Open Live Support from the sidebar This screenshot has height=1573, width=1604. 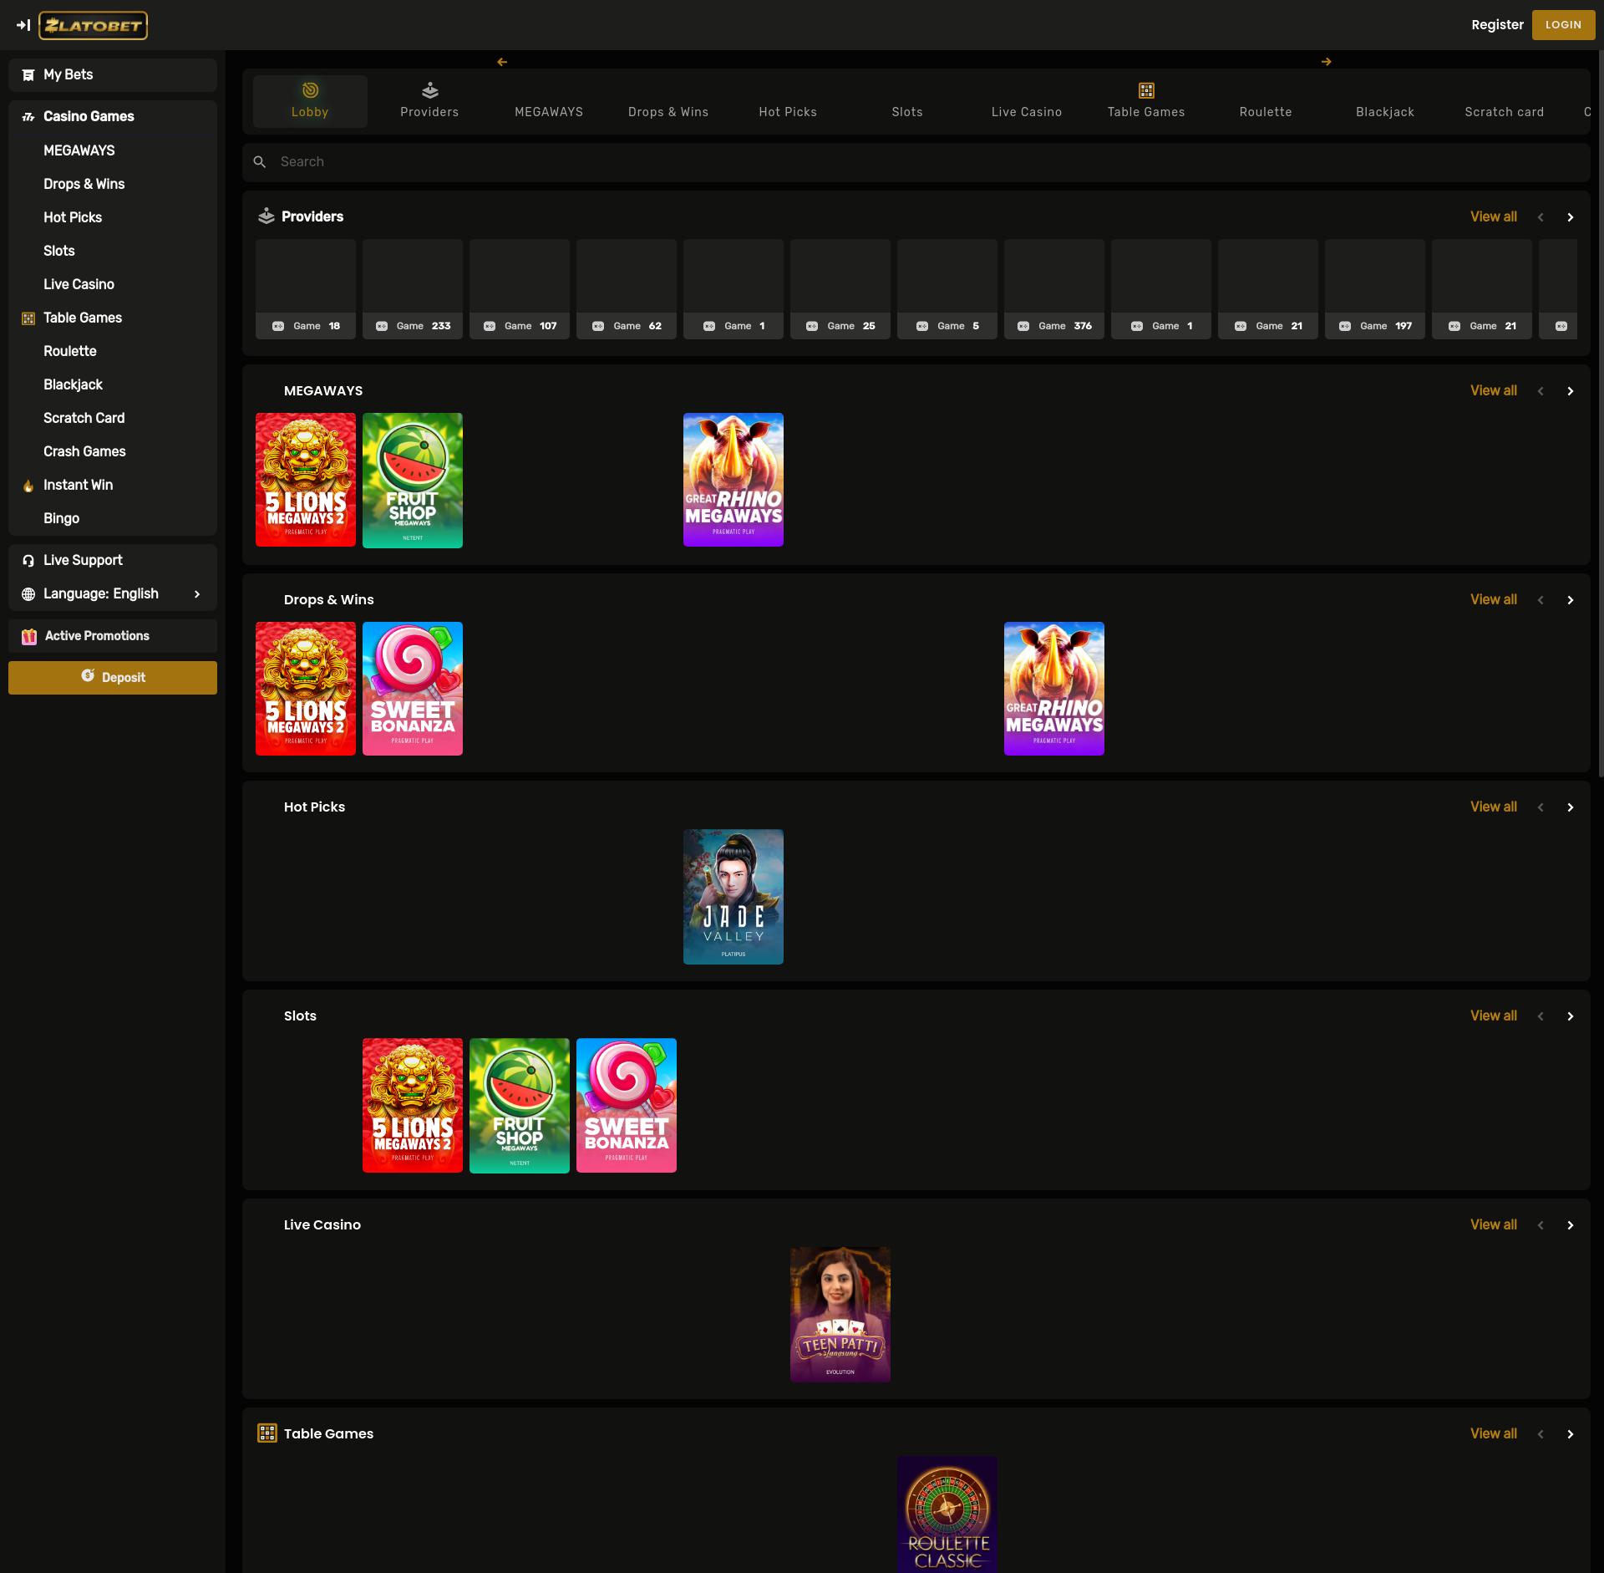pos(83,560)
